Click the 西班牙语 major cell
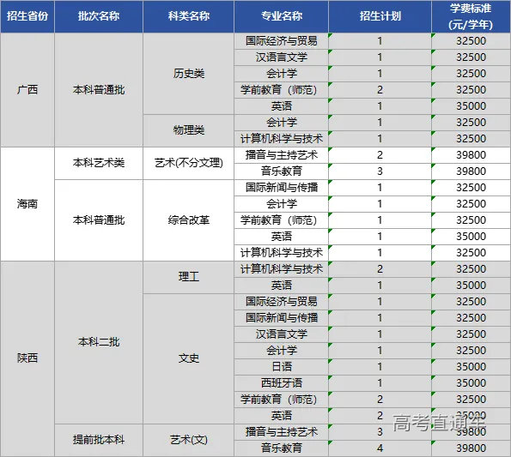Image resolution: width=511 pixels, height=457 pixels. coord(281,383)
